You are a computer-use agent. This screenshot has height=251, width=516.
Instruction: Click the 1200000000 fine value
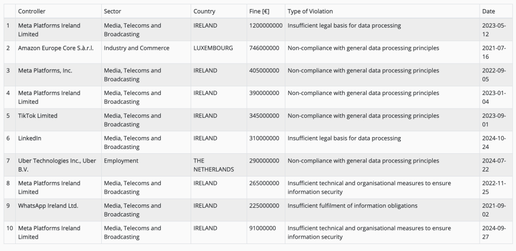266,25
